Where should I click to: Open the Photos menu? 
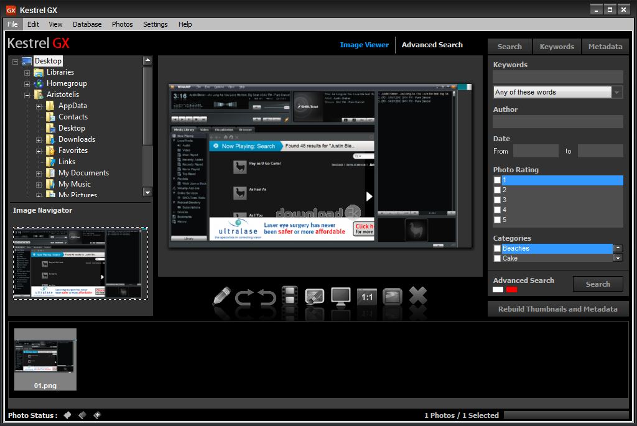click(x=123, y=24)
